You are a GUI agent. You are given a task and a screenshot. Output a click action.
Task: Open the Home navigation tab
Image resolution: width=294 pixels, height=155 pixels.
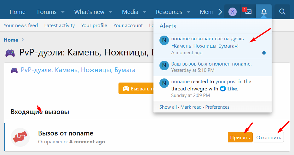point(17,12)
